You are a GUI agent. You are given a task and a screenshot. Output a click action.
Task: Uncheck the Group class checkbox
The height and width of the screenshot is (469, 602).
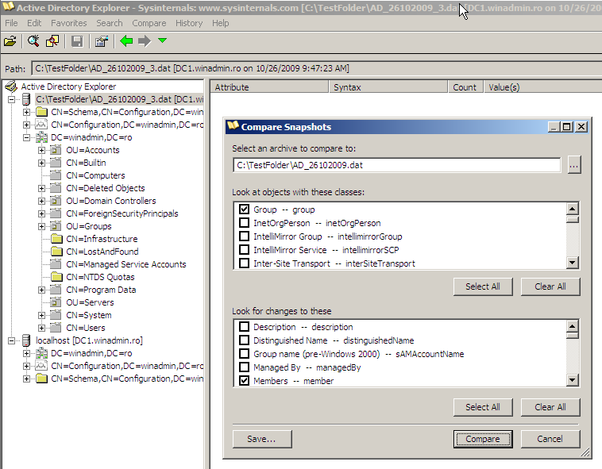(x=244, y=210)
